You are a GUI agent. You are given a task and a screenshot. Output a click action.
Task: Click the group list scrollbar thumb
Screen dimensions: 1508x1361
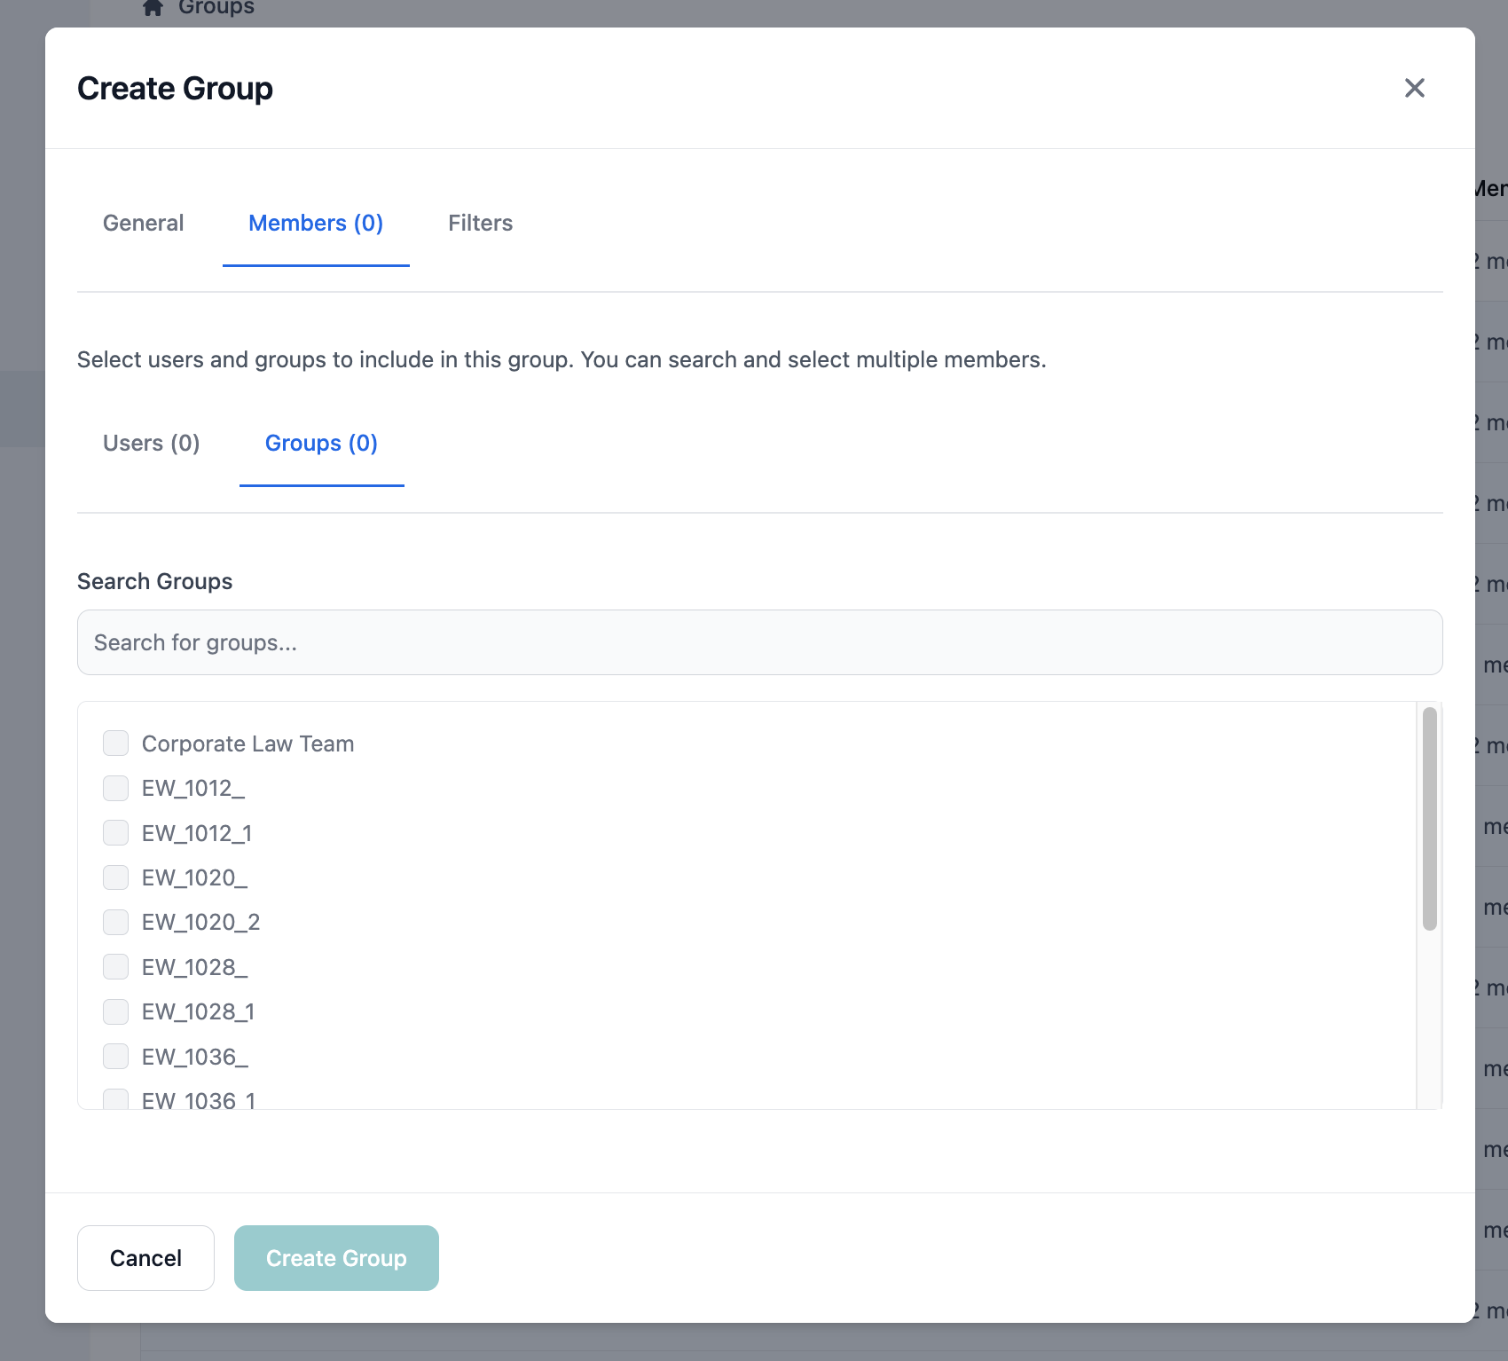1430,816
